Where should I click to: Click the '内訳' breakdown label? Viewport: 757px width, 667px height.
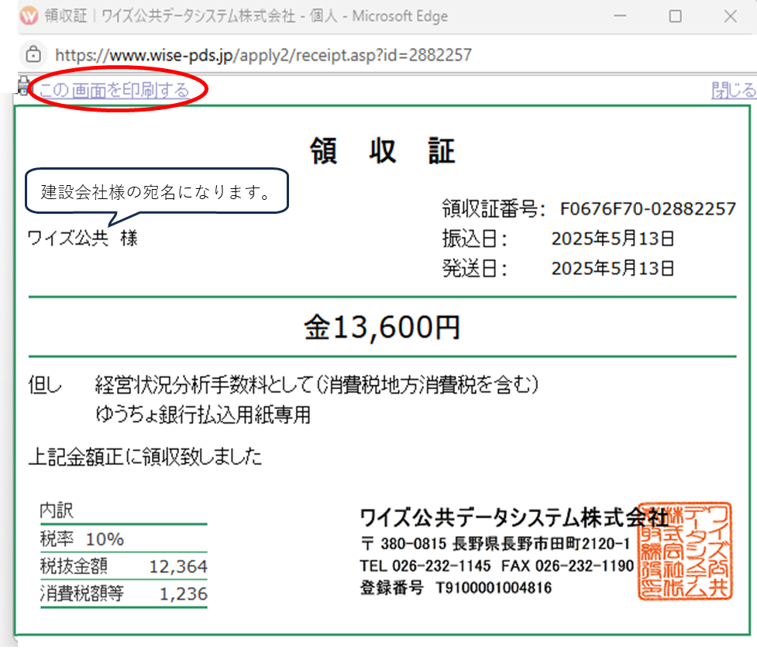[57, 511]
